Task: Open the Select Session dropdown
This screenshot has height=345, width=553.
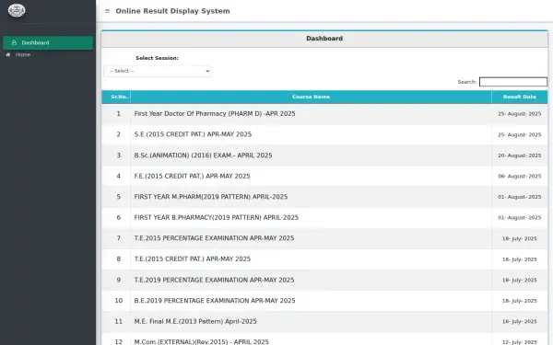Action: point(158,71)
